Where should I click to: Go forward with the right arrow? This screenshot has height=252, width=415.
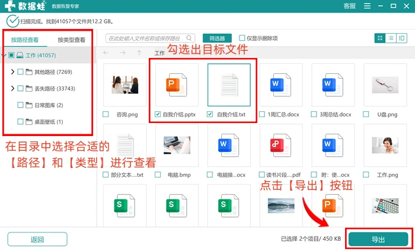point(123,53)
